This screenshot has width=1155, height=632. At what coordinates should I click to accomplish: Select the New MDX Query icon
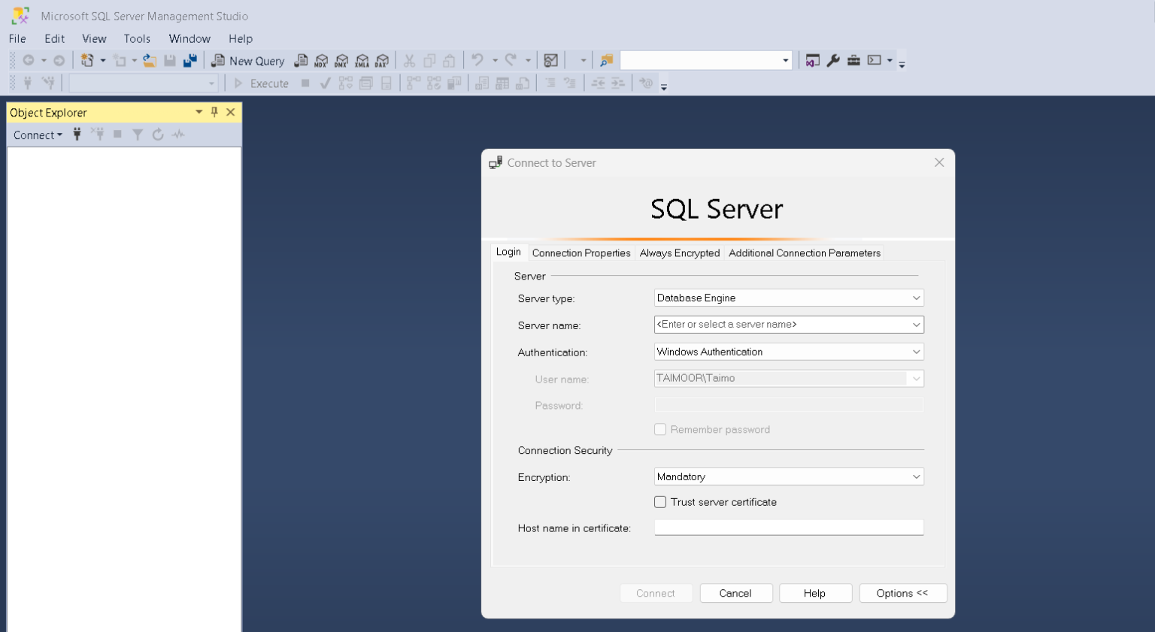pos(322,61)
